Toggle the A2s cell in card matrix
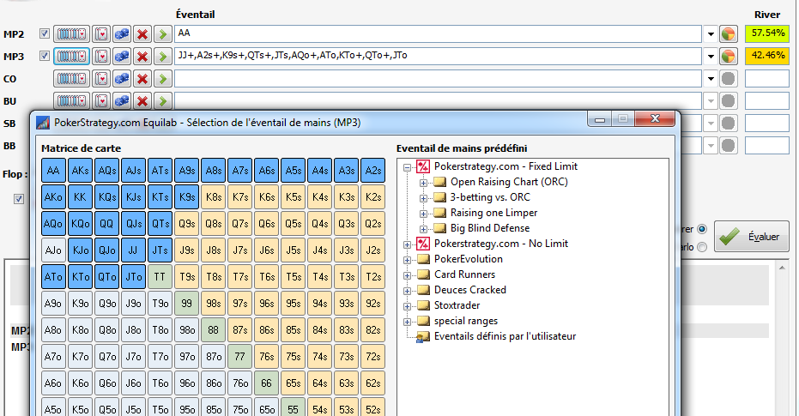799x416 pixels. coord(372,171)
